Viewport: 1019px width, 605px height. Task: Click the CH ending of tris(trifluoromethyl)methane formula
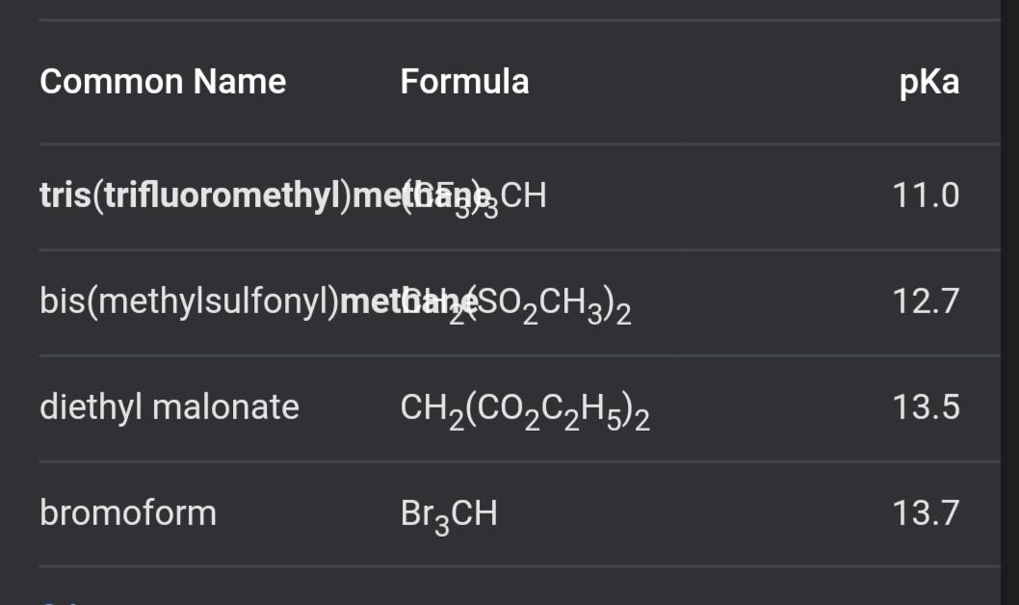524,196
